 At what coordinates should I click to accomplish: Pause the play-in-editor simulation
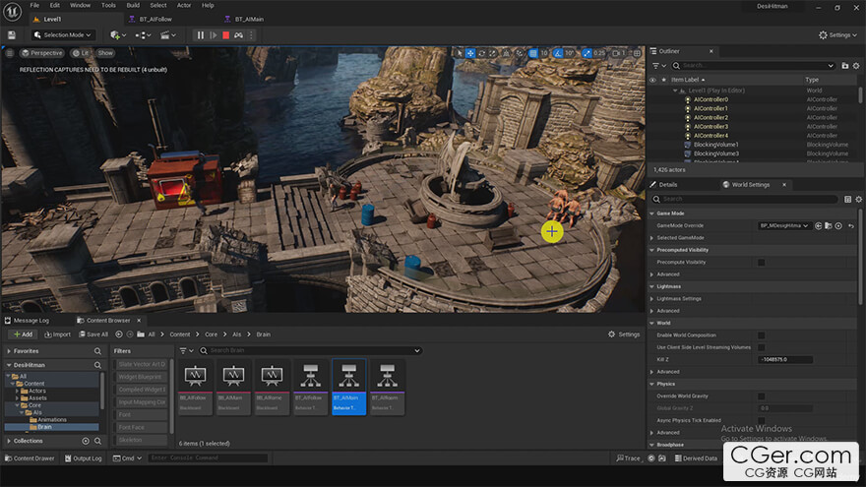point(201,35)
